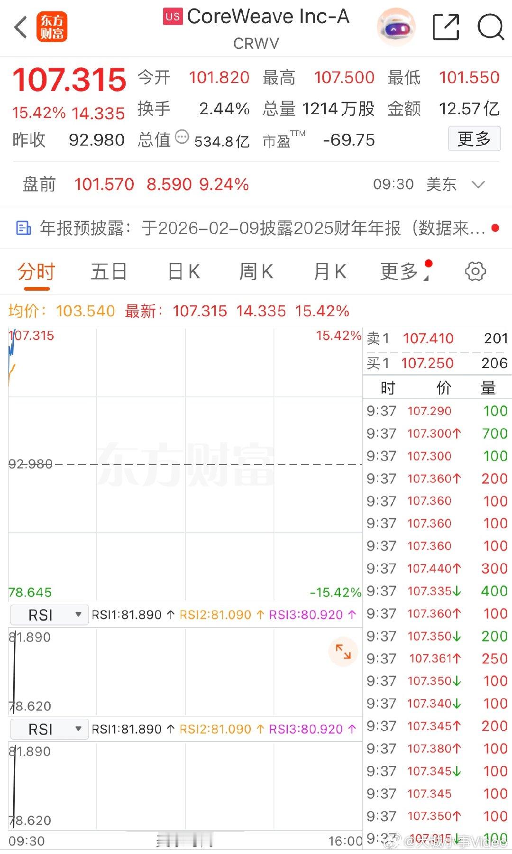
Task: Switch to the 分时 tab
Action: pos(36,272)
